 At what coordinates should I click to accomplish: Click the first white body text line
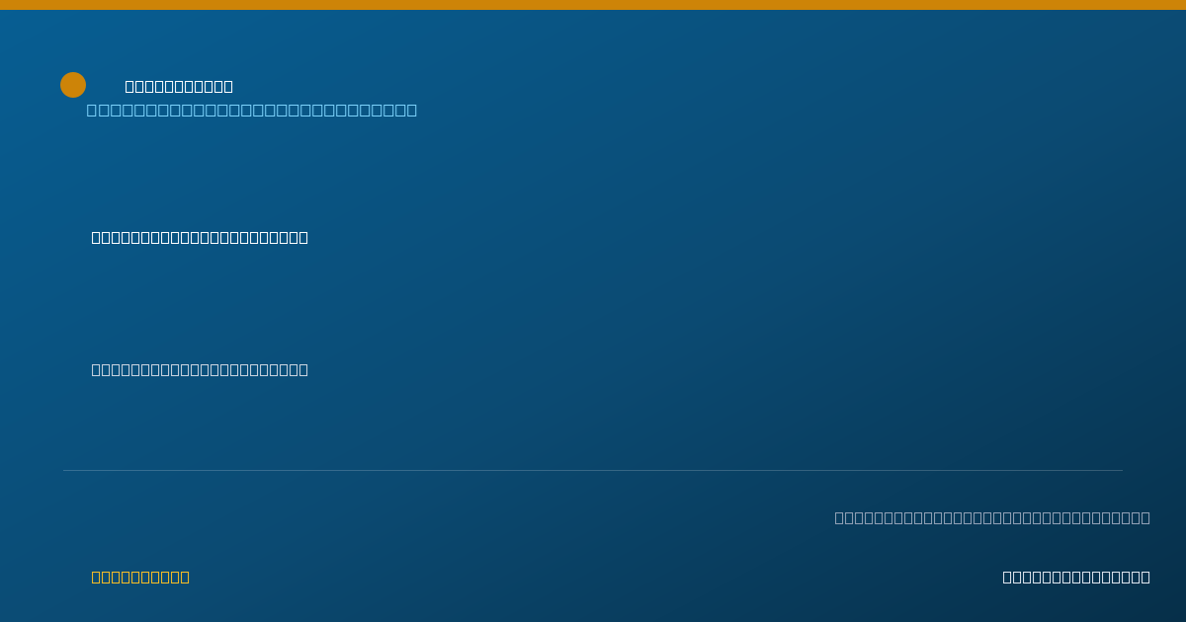point(200,237)
